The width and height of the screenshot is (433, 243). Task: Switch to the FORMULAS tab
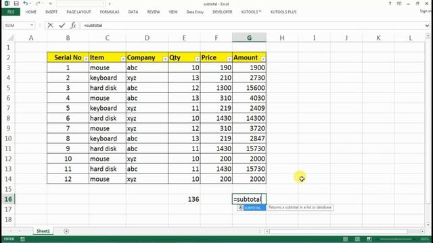tap(110, 12)
